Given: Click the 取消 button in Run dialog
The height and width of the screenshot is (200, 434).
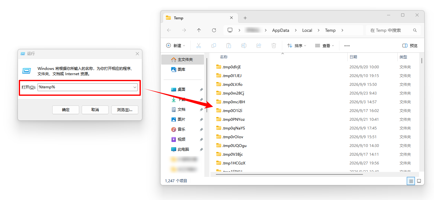Looking at the screenshot, I should coord(95,110).
